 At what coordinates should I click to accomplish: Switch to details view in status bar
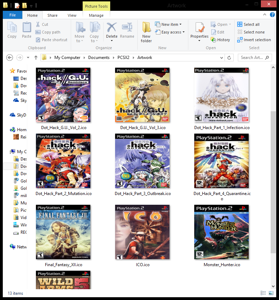(x=263, y=293)
